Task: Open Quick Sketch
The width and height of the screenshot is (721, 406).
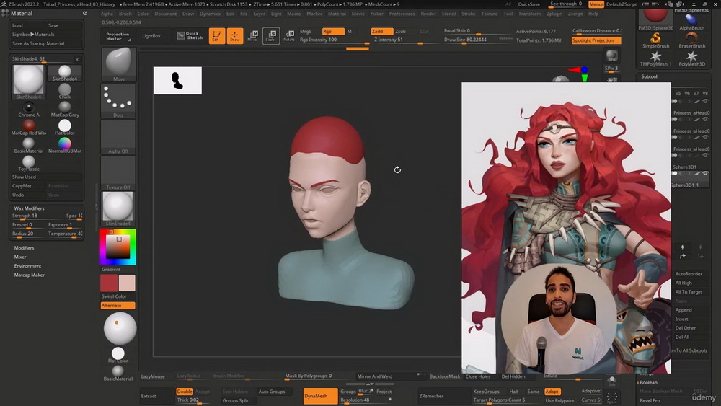Action: coord(190,36)
